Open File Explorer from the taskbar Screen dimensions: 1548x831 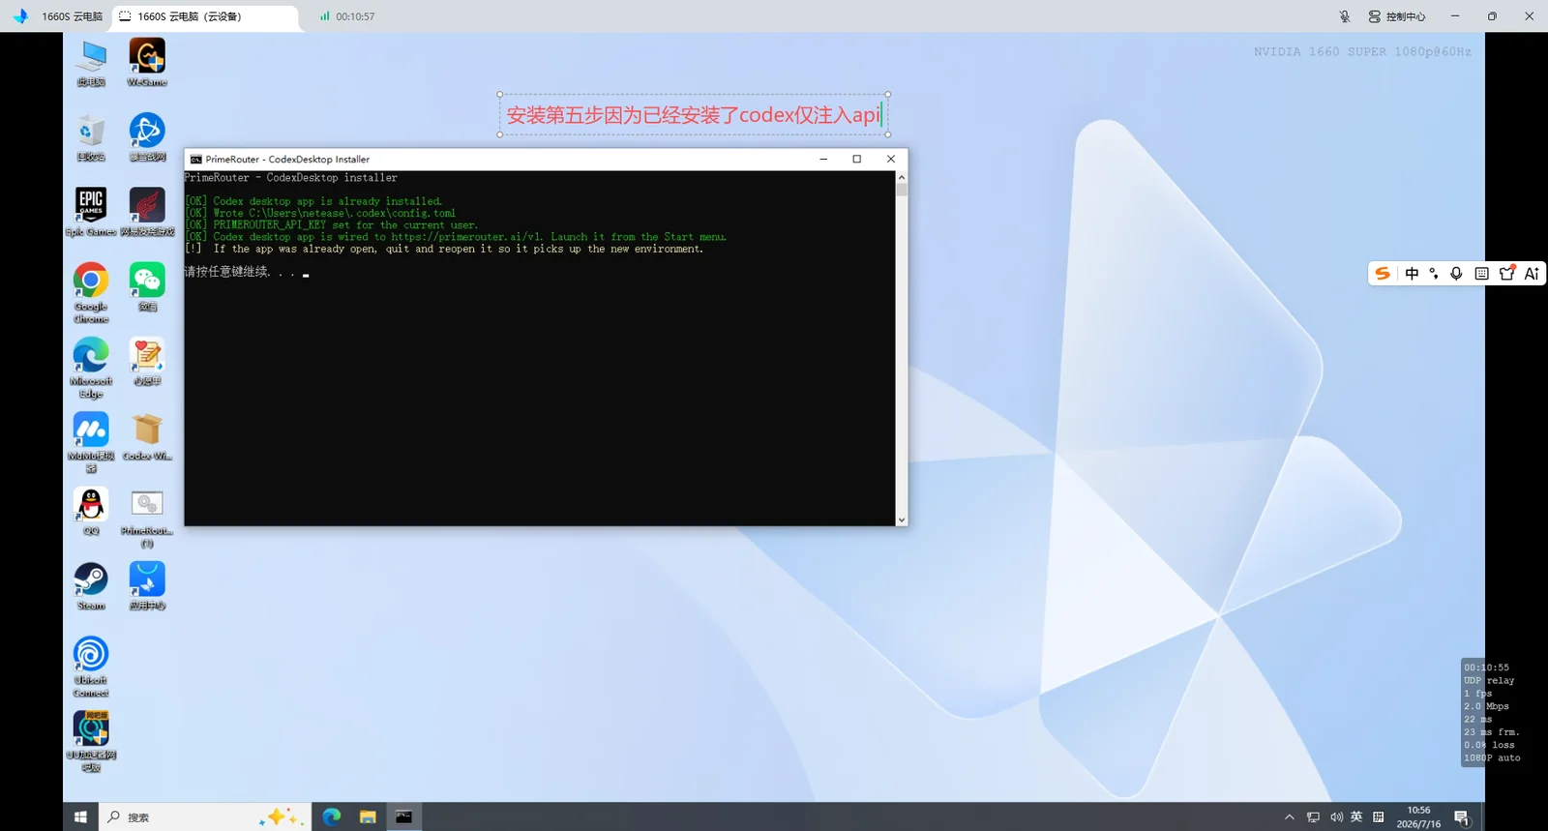click(x=368, y=817)
